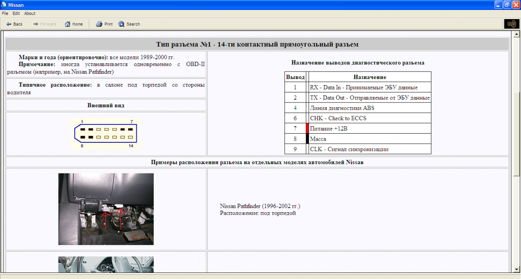Click text 'Марки и года (ориентировочно)'

click(63, 57)
